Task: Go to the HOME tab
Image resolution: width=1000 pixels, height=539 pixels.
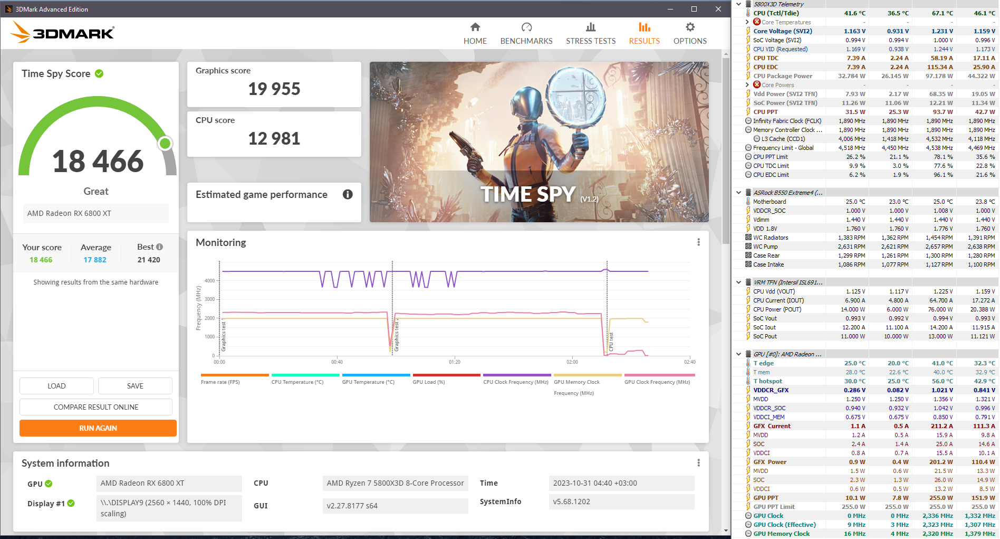Action: coord(475,33)
